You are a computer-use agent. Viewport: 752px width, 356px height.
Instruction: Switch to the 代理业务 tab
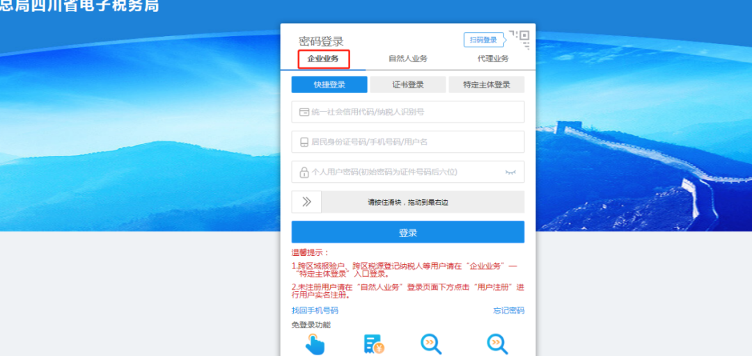[x=492, y=59]
